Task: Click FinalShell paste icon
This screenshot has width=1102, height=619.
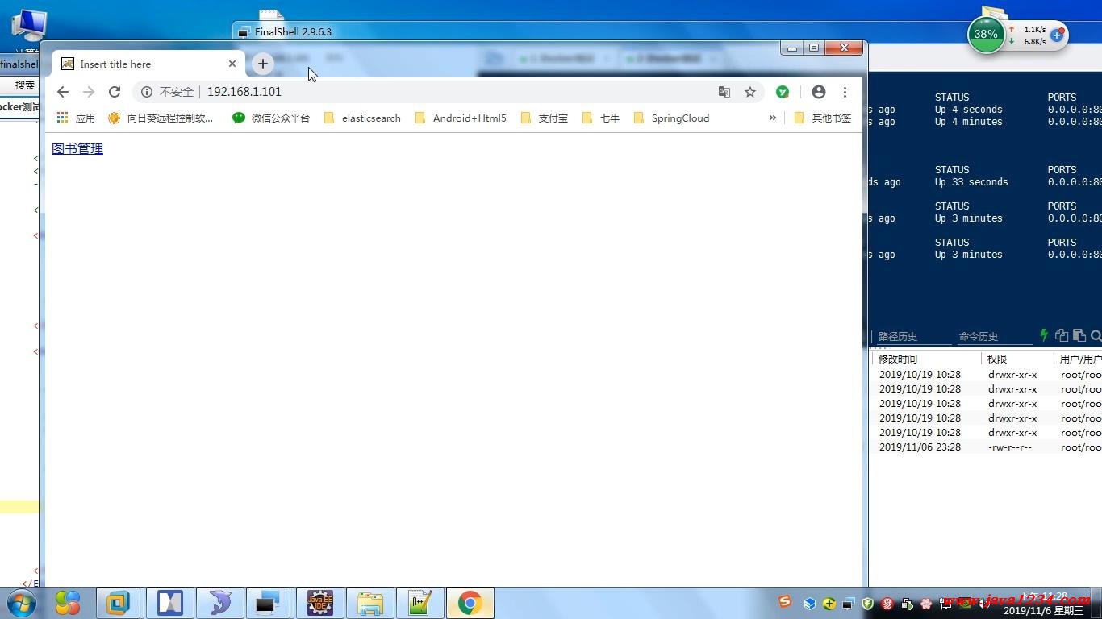Action: click(x=1079, y=335)
